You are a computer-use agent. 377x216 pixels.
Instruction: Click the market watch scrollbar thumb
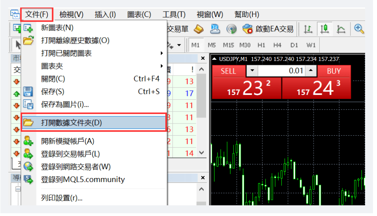click(201, 96)
